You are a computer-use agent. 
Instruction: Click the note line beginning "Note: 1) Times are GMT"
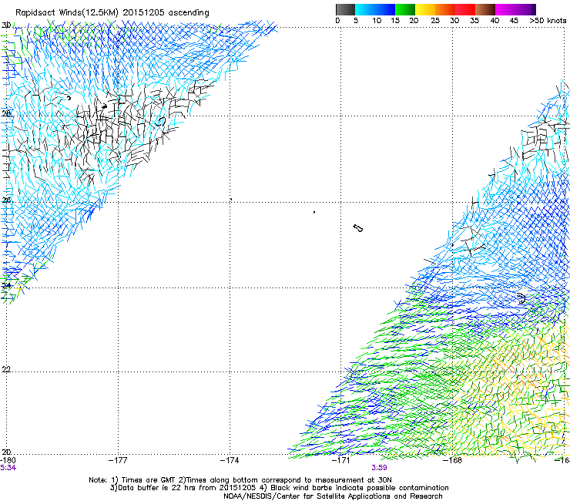240,480
